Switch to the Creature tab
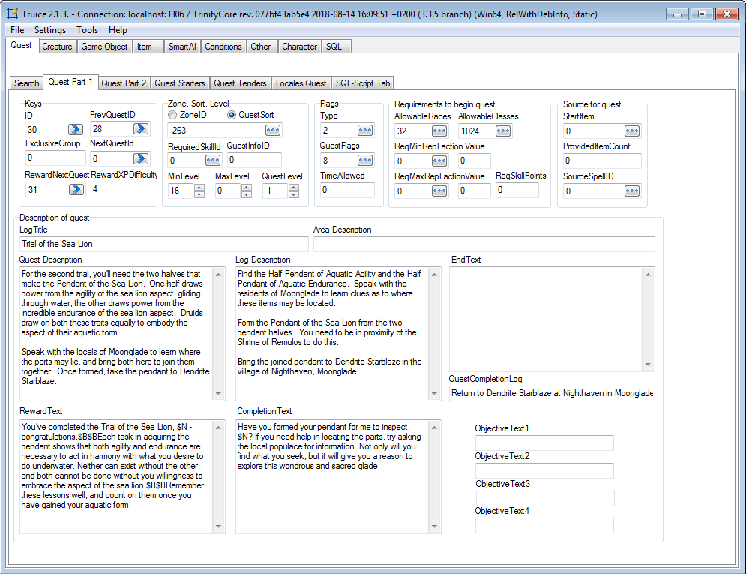This screenshot has height=574, width=746. [x=57, y=47]
